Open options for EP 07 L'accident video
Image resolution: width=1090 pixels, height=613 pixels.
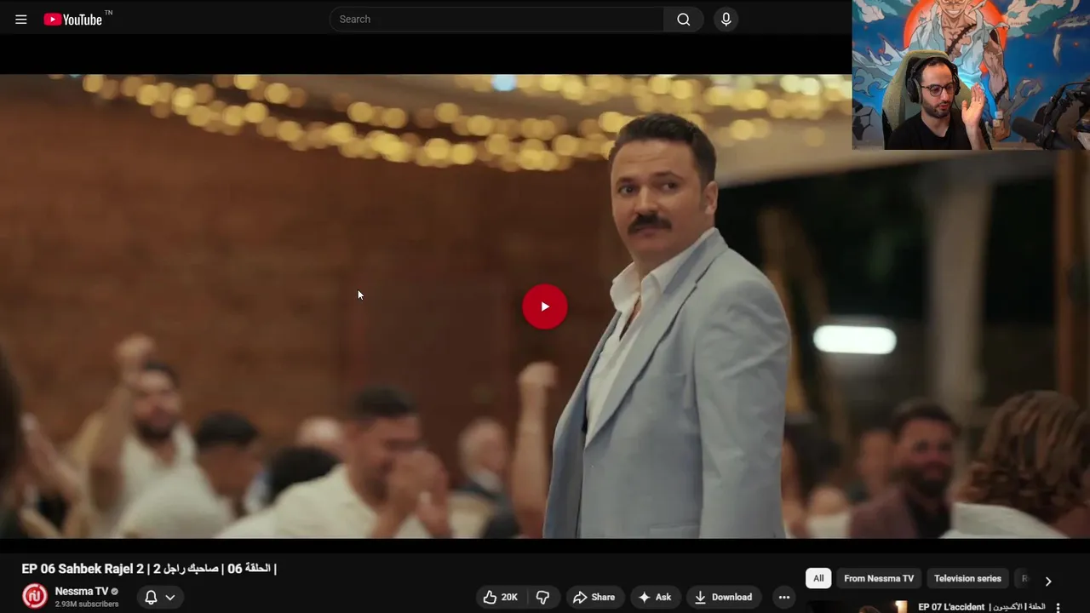[1058, 608]
